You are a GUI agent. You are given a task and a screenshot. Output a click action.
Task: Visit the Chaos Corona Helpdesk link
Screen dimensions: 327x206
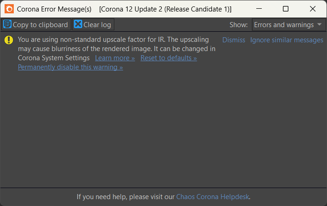pyautogui.click(x=213, y=197)
